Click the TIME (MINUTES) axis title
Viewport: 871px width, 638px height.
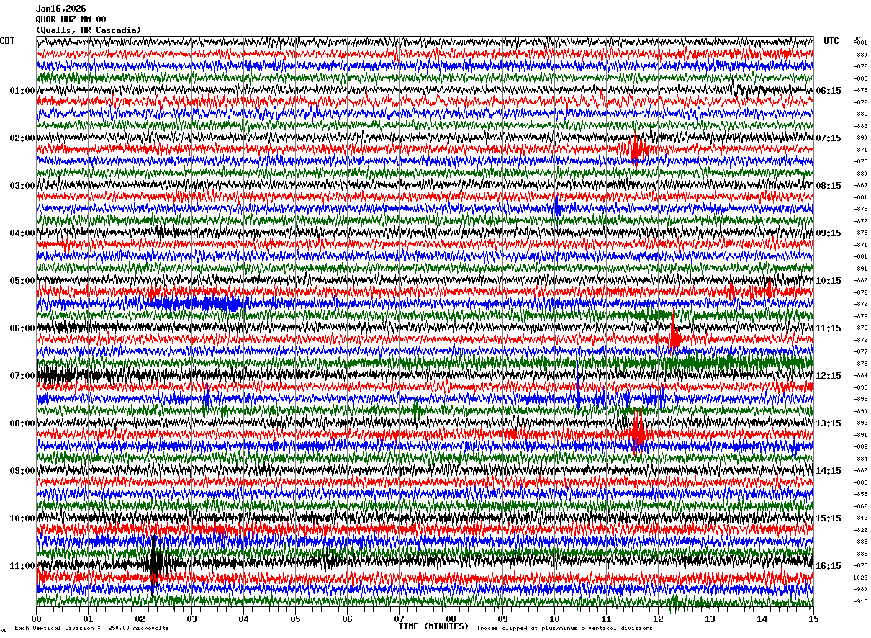coord(433,626)
